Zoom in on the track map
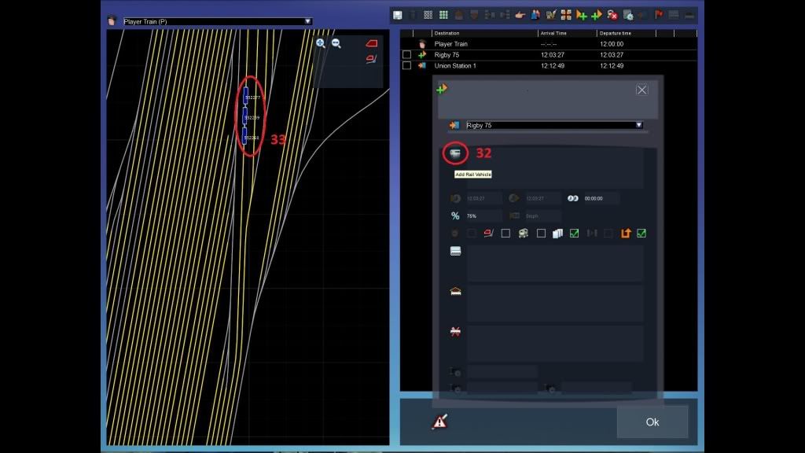 [x=321, y=43]
